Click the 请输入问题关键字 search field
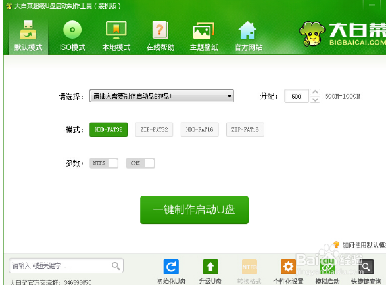Viewport: 386px width, 285px height. 66,265
